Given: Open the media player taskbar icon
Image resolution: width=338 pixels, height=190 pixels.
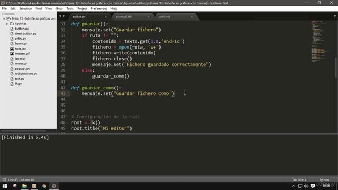Looking at the screenshot, I should (x=34, y=186).
